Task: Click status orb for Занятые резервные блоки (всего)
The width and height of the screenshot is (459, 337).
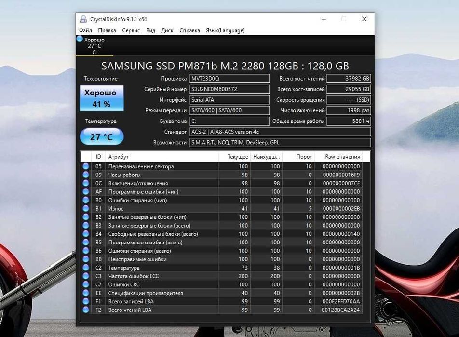Action: [86, 225]
